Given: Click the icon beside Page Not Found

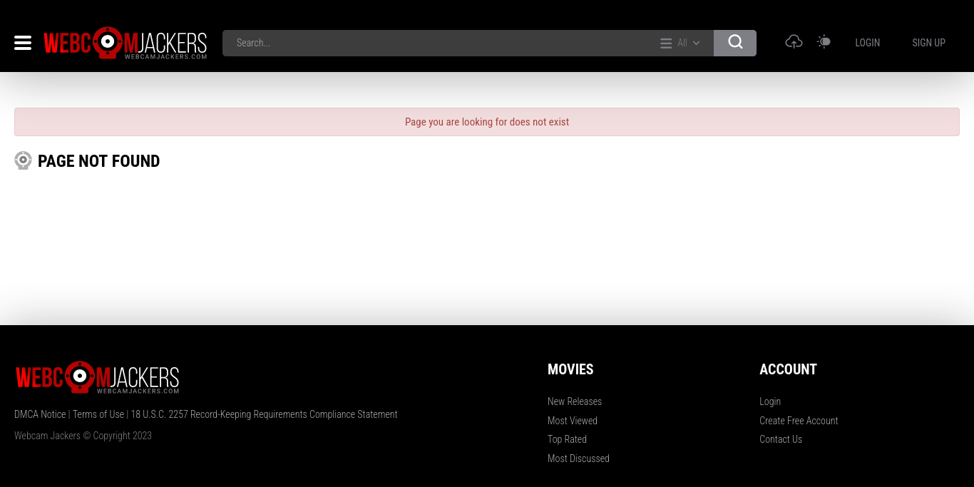Looking at the screenshot, I should click(x=23, y=160).
